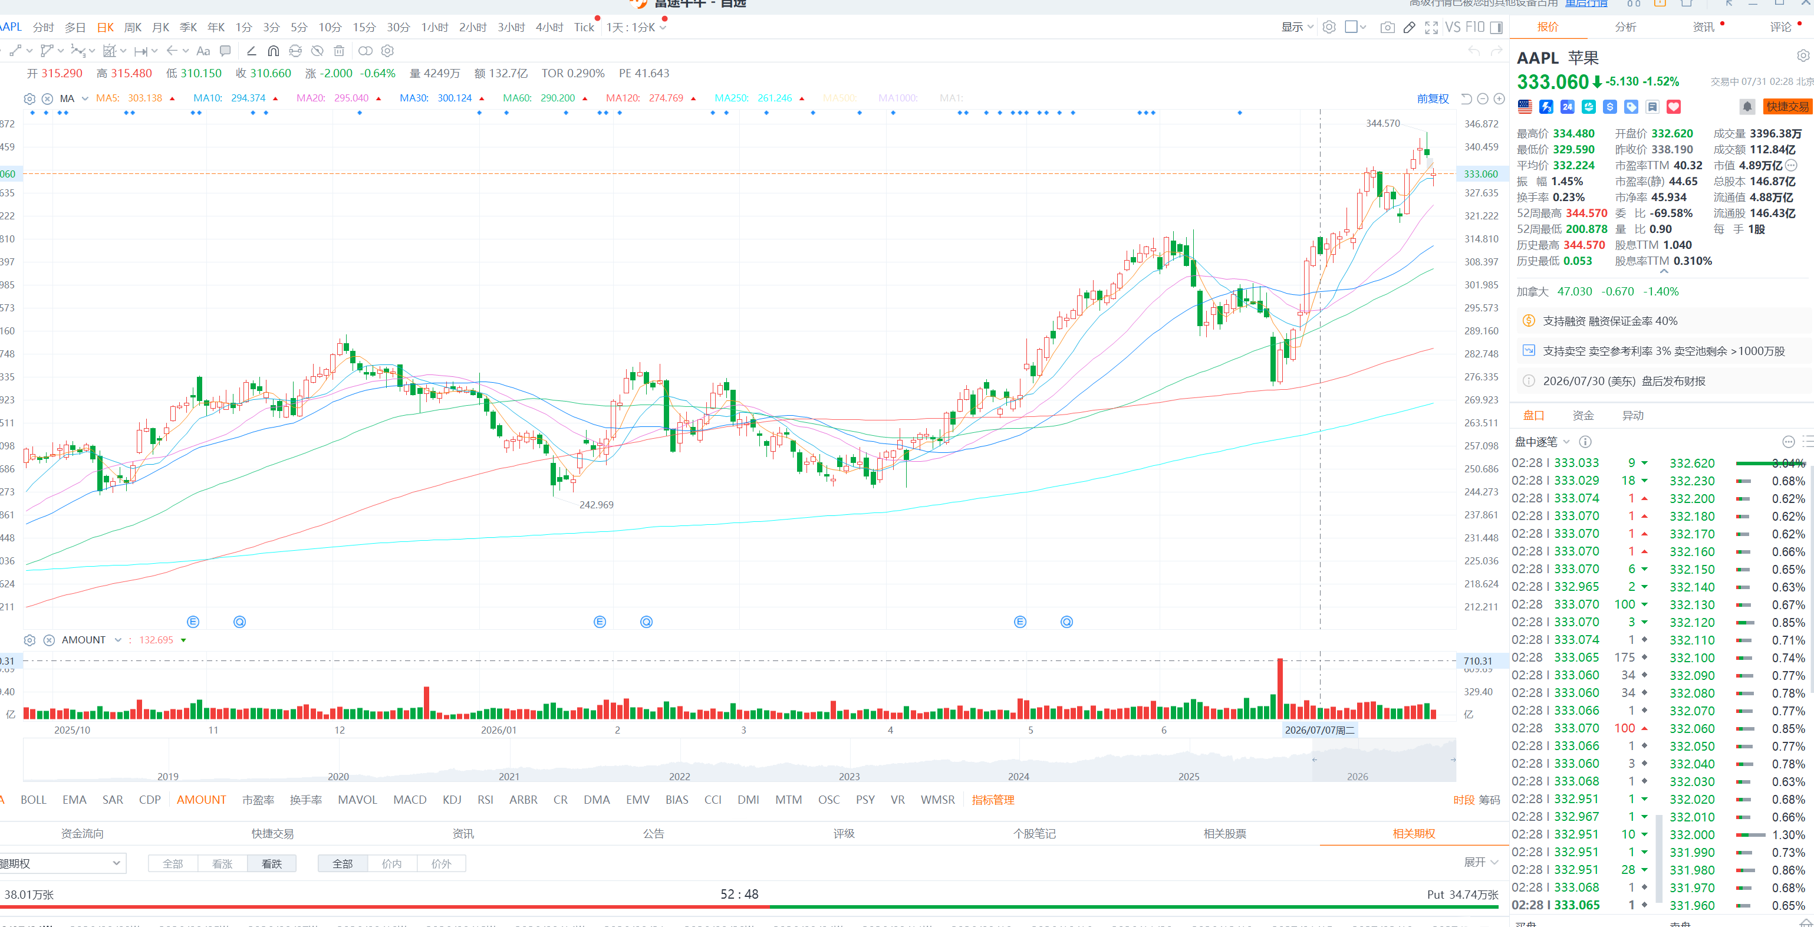Zoom out the chart with minus icon
Screen dimensions: 1814x927
point(1482,98)
